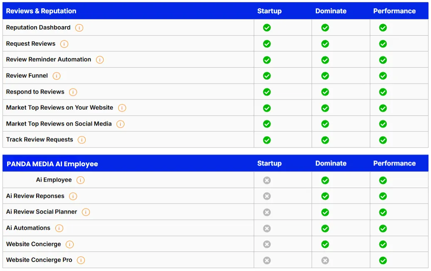
Task: Click Respond to Reviews text
Action: (x=35, y=92)
